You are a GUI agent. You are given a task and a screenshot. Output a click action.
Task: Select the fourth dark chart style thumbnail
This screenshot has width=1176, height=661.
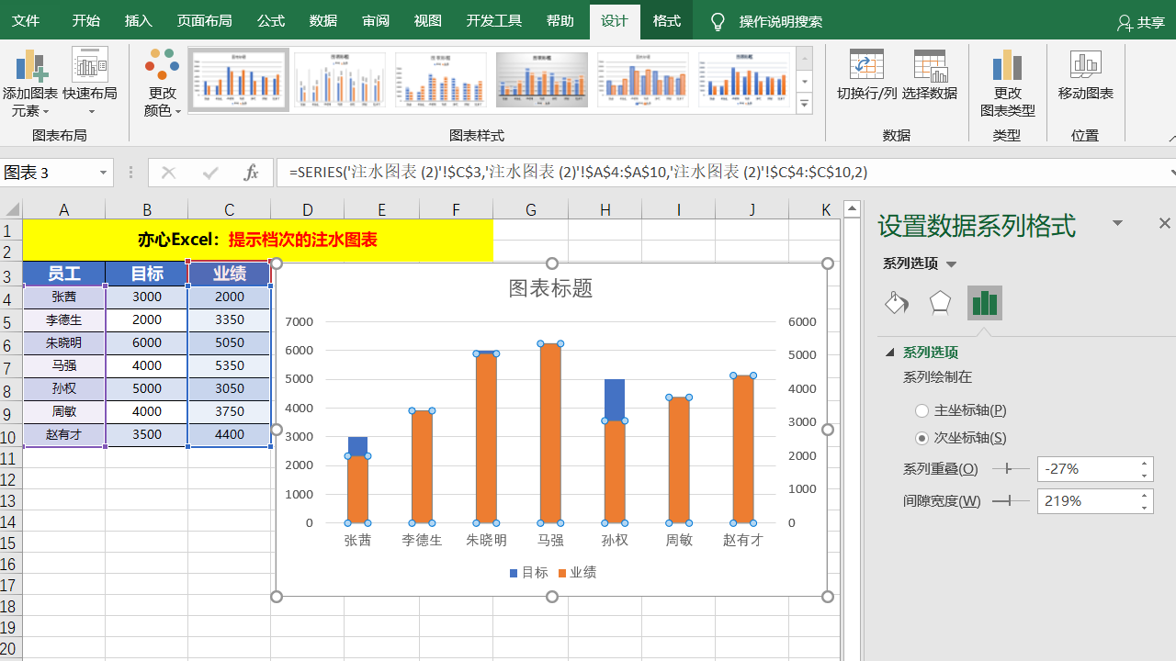542,80
